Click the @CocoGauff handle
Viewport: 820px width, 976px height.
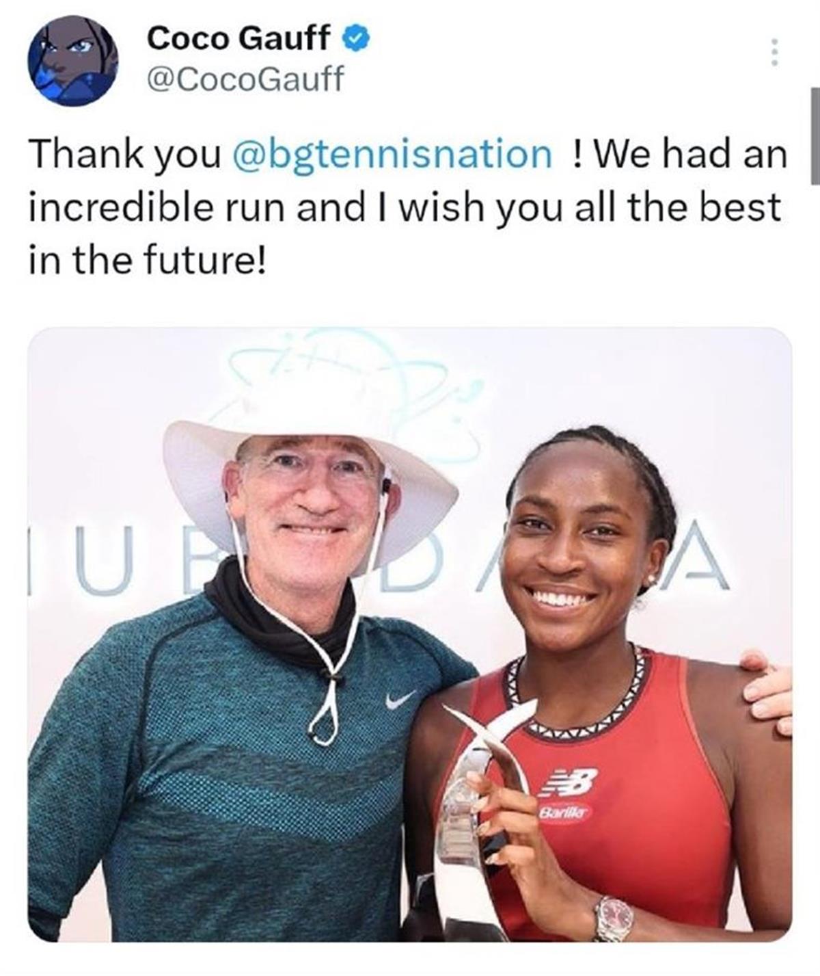point(245,80)
